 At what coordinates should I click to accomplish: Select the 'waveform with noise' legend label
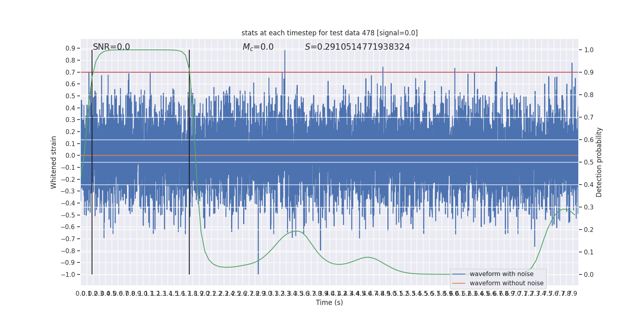[x=502, y=274]
